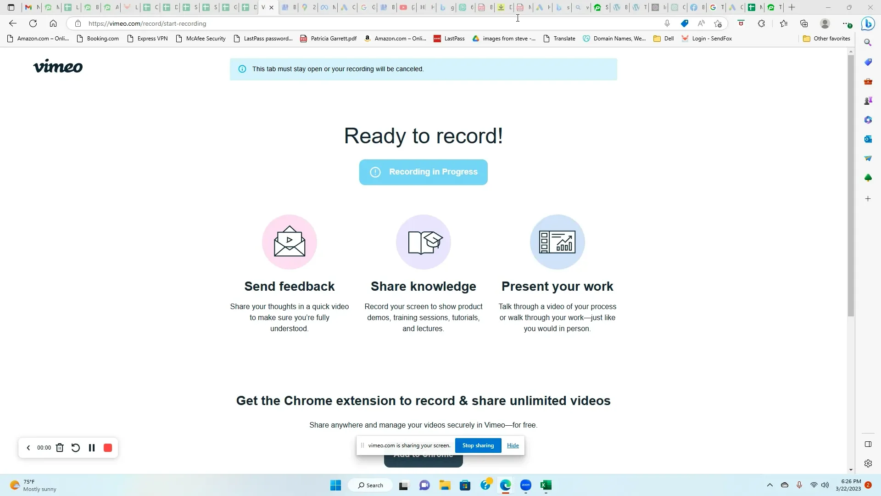Click the Send feedback envelope icon
Screen dimensions: 881x496
(x=290, y=242)
